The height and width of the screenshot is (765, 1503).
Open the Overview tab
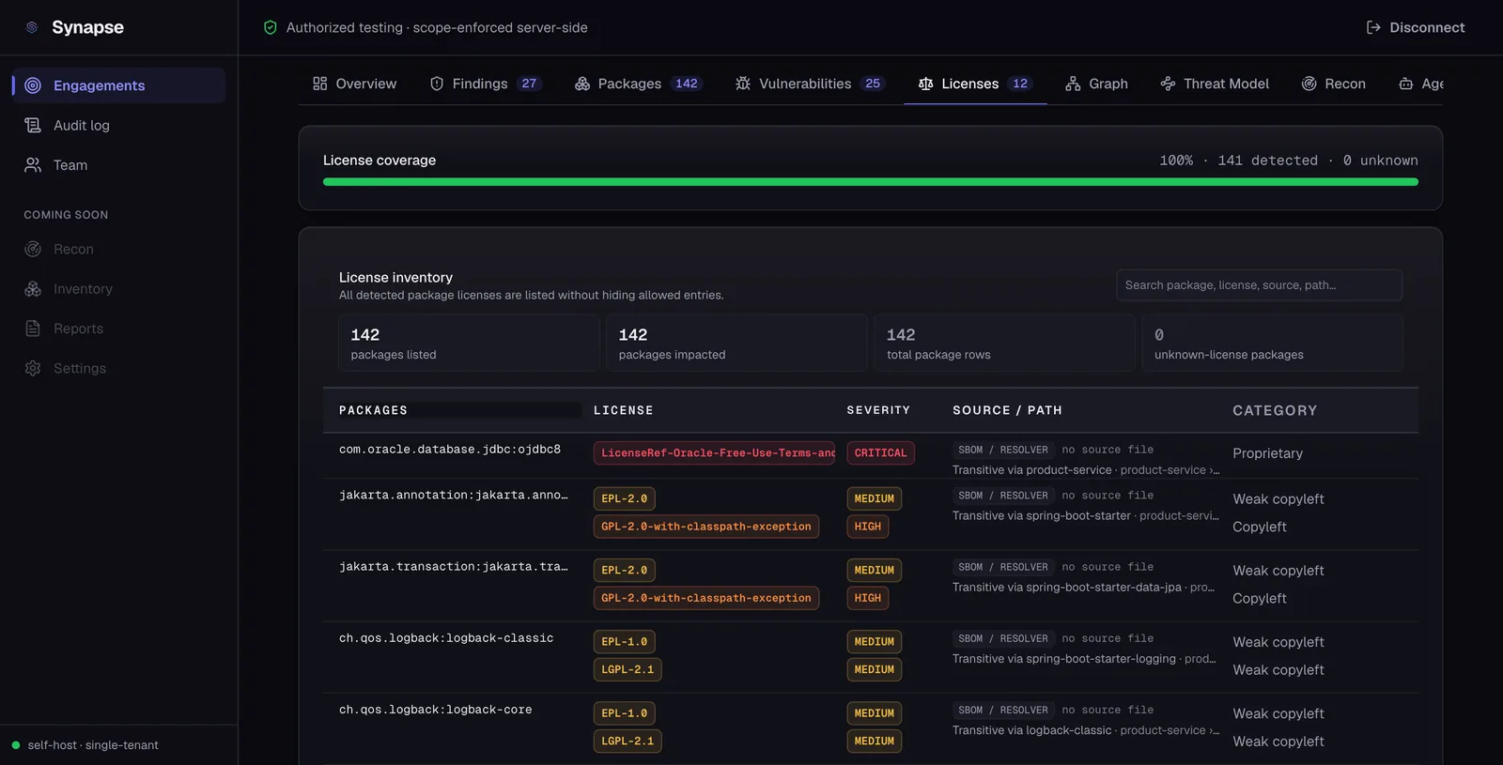(x=355, y=84)
